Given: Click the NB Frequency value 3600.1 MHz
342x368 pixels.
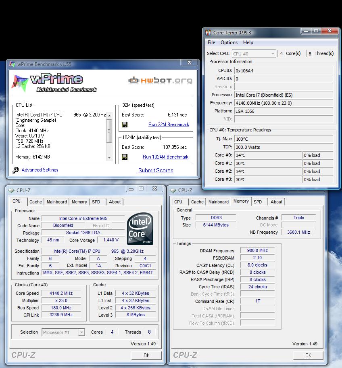Looking at the screenshot, I should point(298,232).
